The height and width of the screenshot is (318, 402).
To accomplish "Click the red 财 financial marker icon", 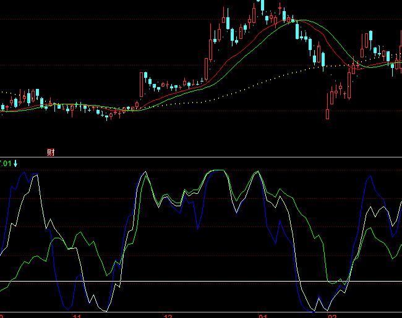I will click(51, 152).
